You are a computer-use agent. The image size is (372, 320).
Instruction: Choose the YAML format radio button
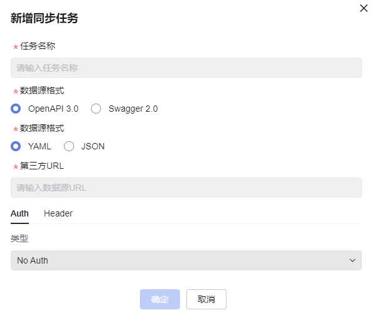click(16, 146)
